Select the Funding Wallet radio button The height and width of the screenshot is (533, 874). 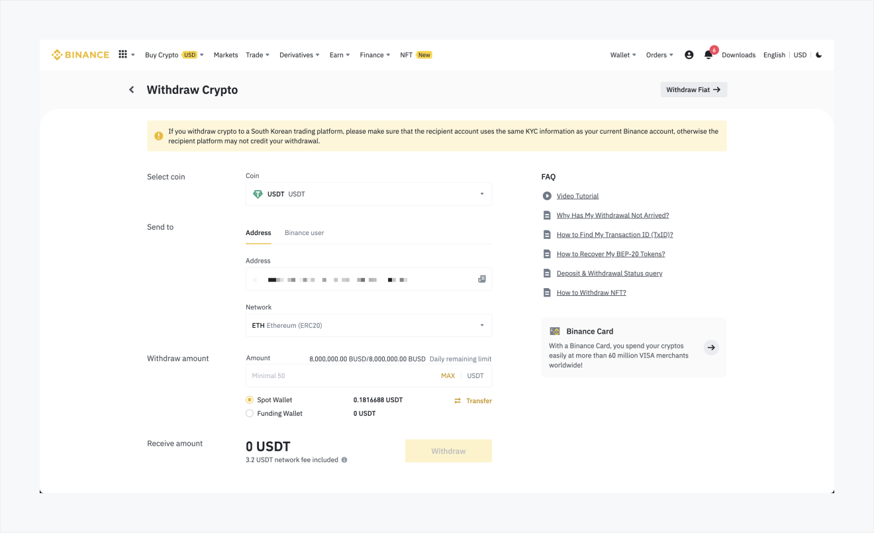pyautogui.click(x=249, y=412)
